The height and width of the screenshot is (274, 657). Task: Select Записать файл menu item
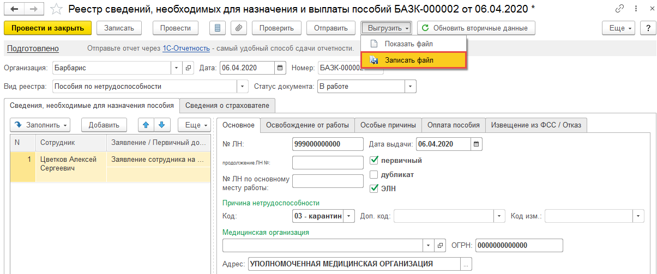pyautogui.click(x=413, y=60)
